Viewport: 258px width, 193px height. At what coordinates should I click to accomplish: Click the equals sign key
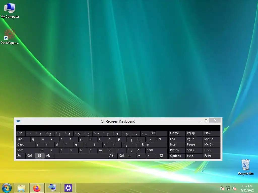click(145, 134)
